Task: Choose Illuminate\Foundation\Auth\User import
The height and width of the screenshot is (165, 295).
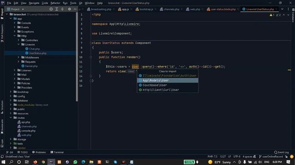Action: point(167,76)
